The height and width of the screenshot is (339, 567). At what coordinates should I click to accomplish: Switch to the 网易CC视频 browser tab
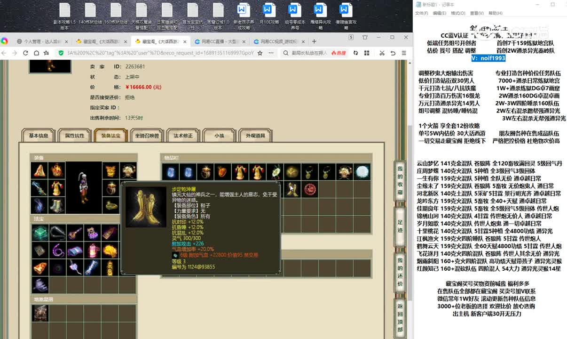pos(278,41)
